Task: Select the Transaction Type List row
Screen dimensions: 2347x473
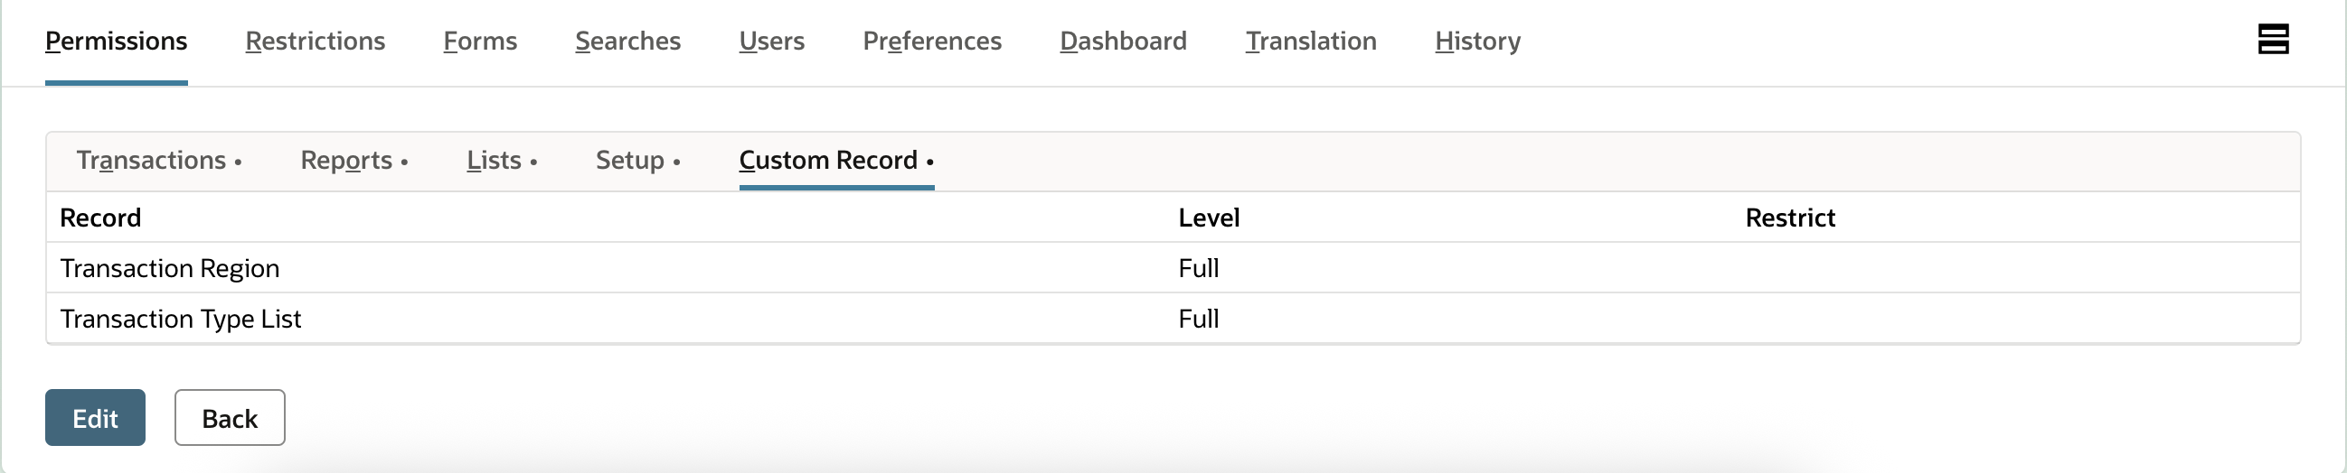Action: (x=181, y=320)
